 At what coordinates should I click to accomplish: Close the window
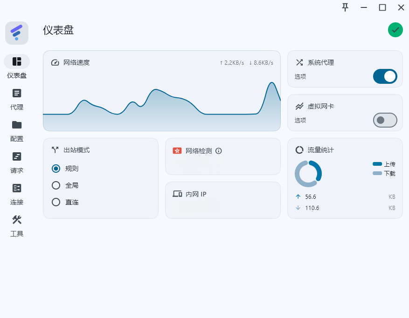[401, 7]
